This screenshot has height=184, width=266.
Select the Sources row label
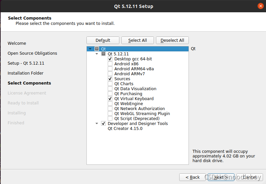point(122,79)
